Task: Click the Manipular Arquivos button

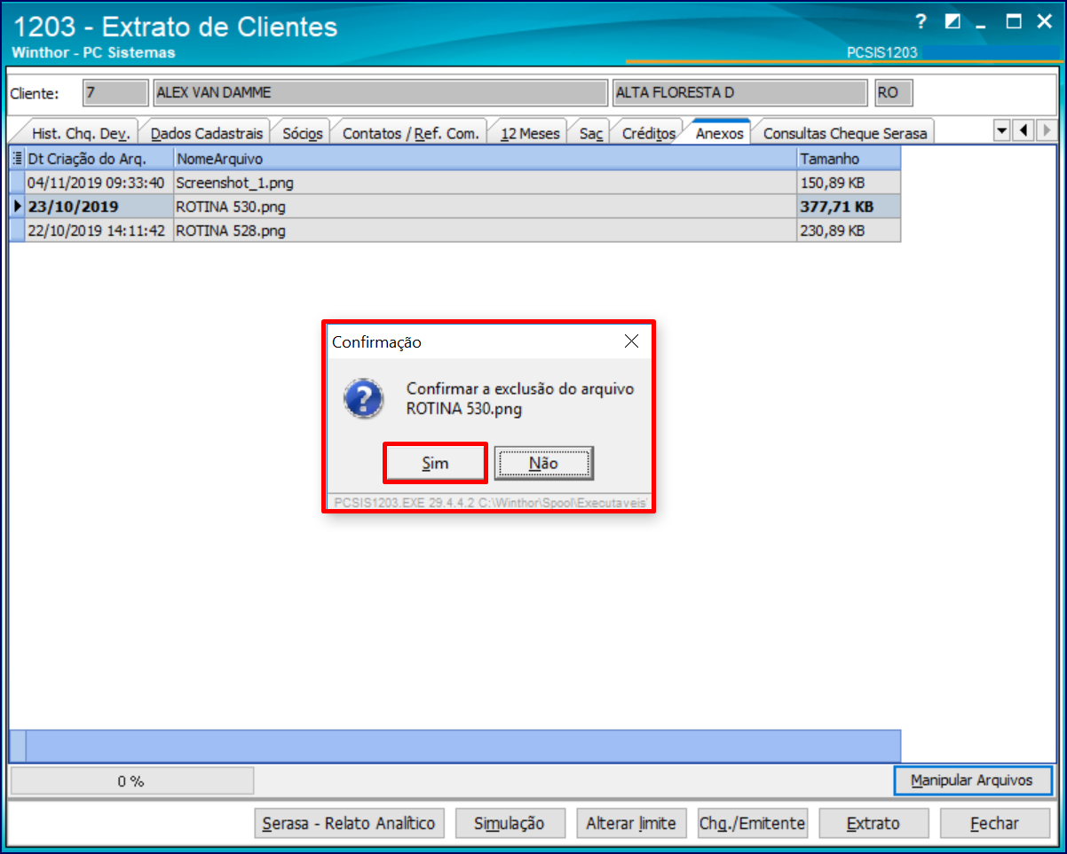Action: [x=972, y=780]
